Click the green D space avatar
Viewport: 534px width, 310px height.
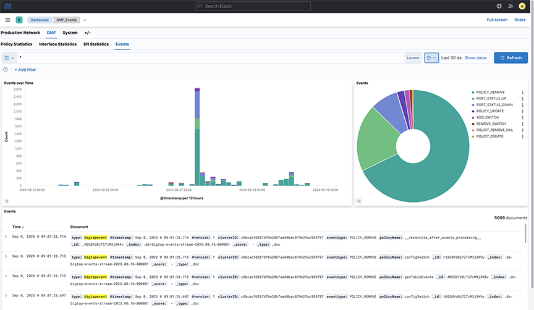[x=19, y=20]
